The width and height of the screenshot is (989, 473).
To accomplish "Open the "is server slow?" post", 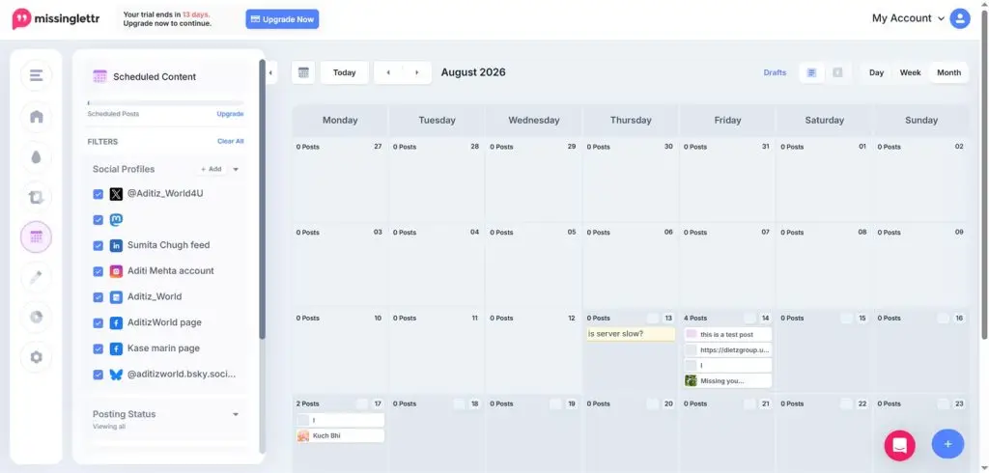I will [630, 334].
